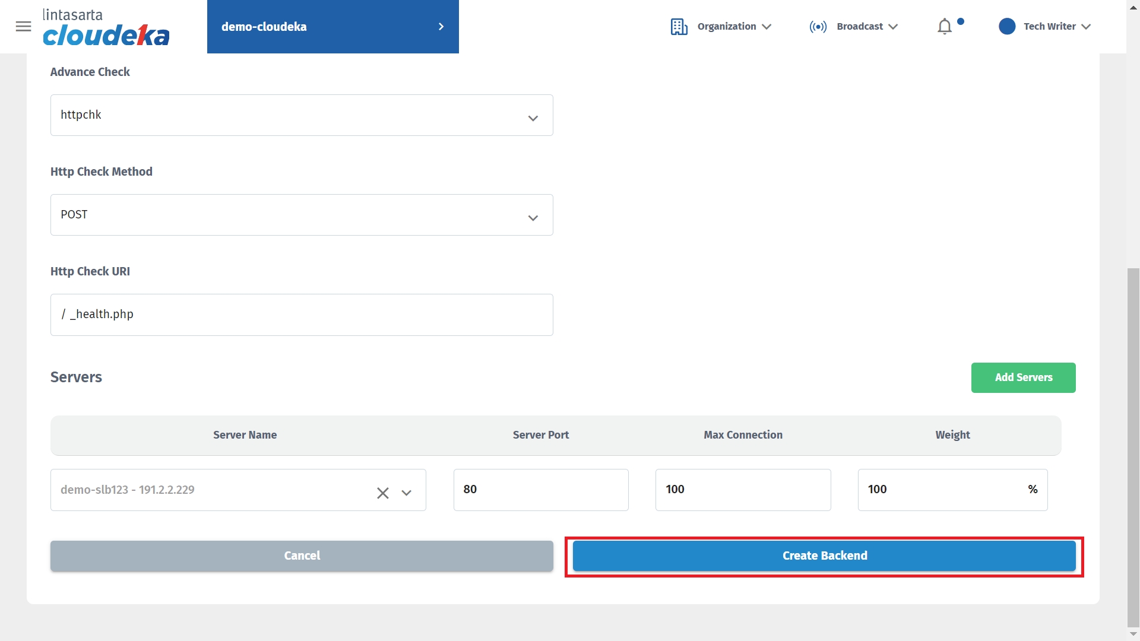Open the hamburger navigation menu
The image size is (1140, 641).
point(23,27)
